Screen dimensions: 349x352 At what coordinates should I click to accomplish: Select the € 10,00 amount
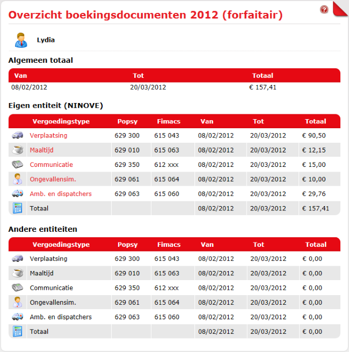coord(314,179)
